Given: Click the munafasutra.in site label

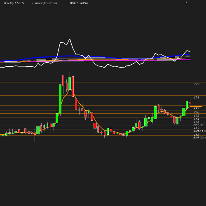Looking at the screenshot, I should coord(46,3).
